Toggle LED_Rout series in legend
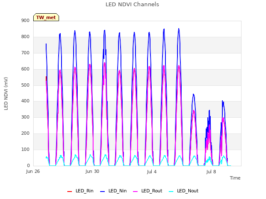266x199 pixels. [x=148, y=191]
